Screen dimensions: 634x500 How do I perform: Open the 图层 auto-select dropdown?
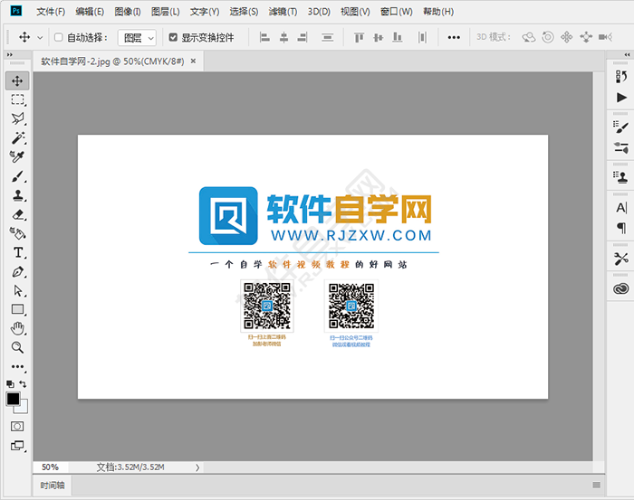(x=139, y=38)
